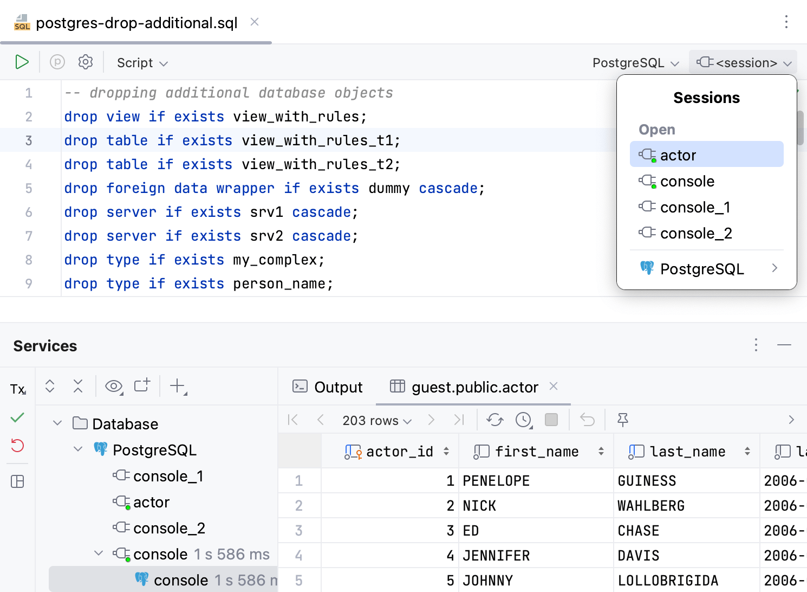Switch to the Output tab

point(328,387)
